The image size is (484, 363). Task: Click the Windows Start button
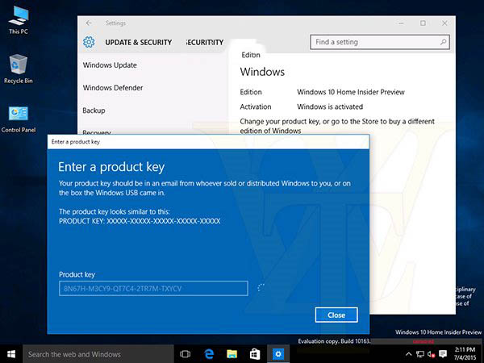click(x=10, y=353)
